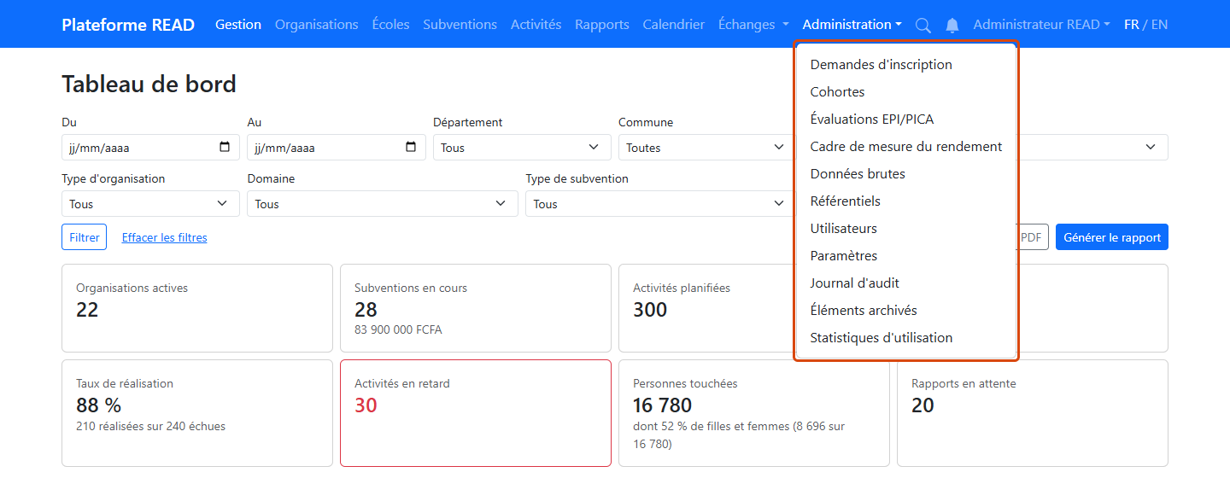Screen dimensions: 1230x478
Task: Click the '210 réalisées sur 240 échues' text
Action: click(151, 425)
